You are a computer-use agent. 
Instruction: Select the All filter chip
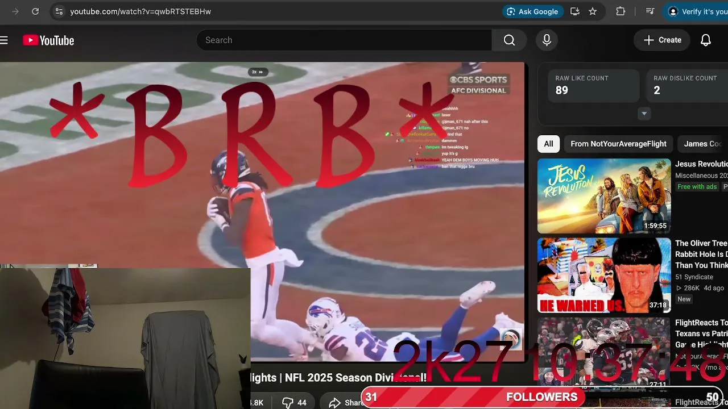coord(548,144)
